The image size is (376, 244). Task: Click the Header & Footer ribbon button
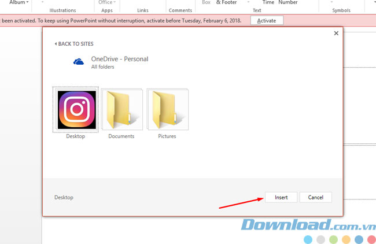point(226,2)
